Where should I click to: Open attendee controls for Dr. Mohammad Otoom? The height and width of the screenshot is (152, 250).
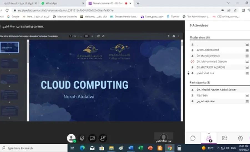[x=247, y=62]
